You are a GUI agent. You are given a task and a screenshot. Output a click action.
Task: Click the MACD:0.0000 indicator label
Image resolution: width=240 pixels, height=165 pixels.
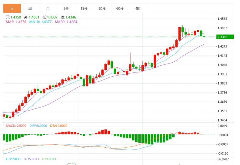tap(16, 126)
